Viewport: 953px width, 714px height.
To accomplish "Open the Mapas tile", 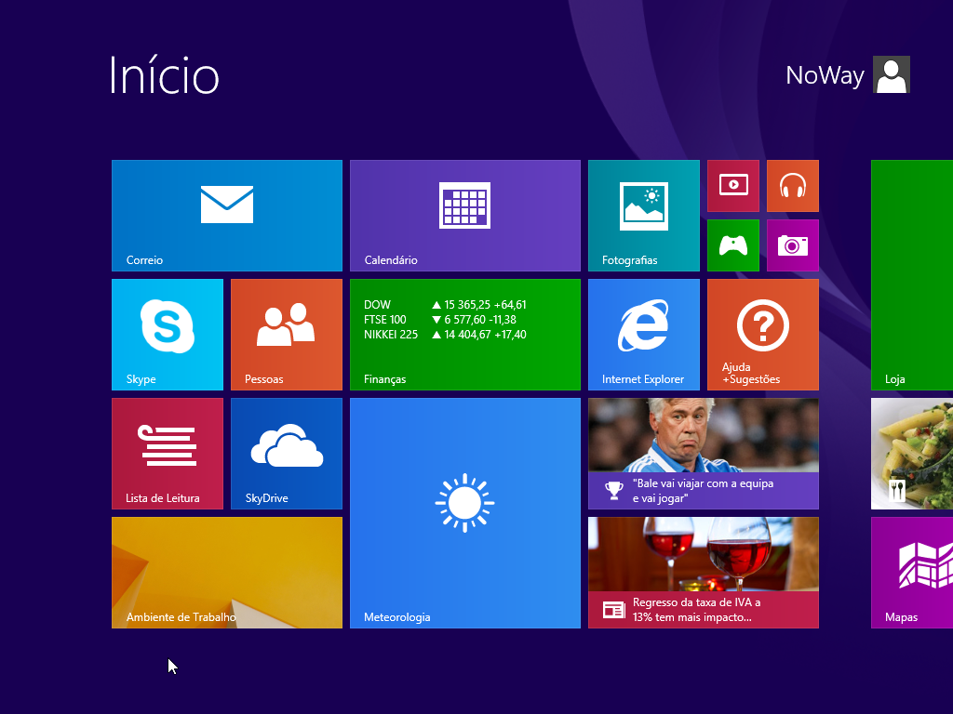I will tap(912, 573).
